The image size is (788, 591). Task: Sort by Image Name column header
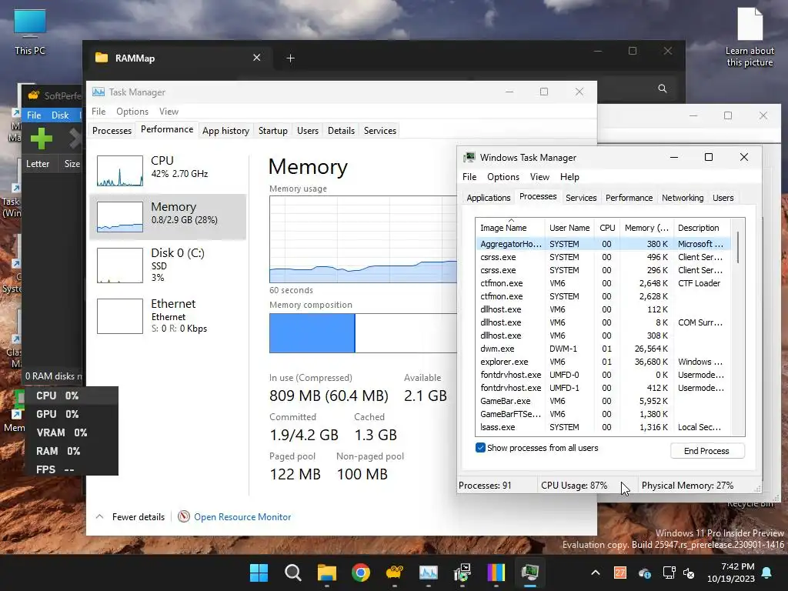tap(509, 228)
